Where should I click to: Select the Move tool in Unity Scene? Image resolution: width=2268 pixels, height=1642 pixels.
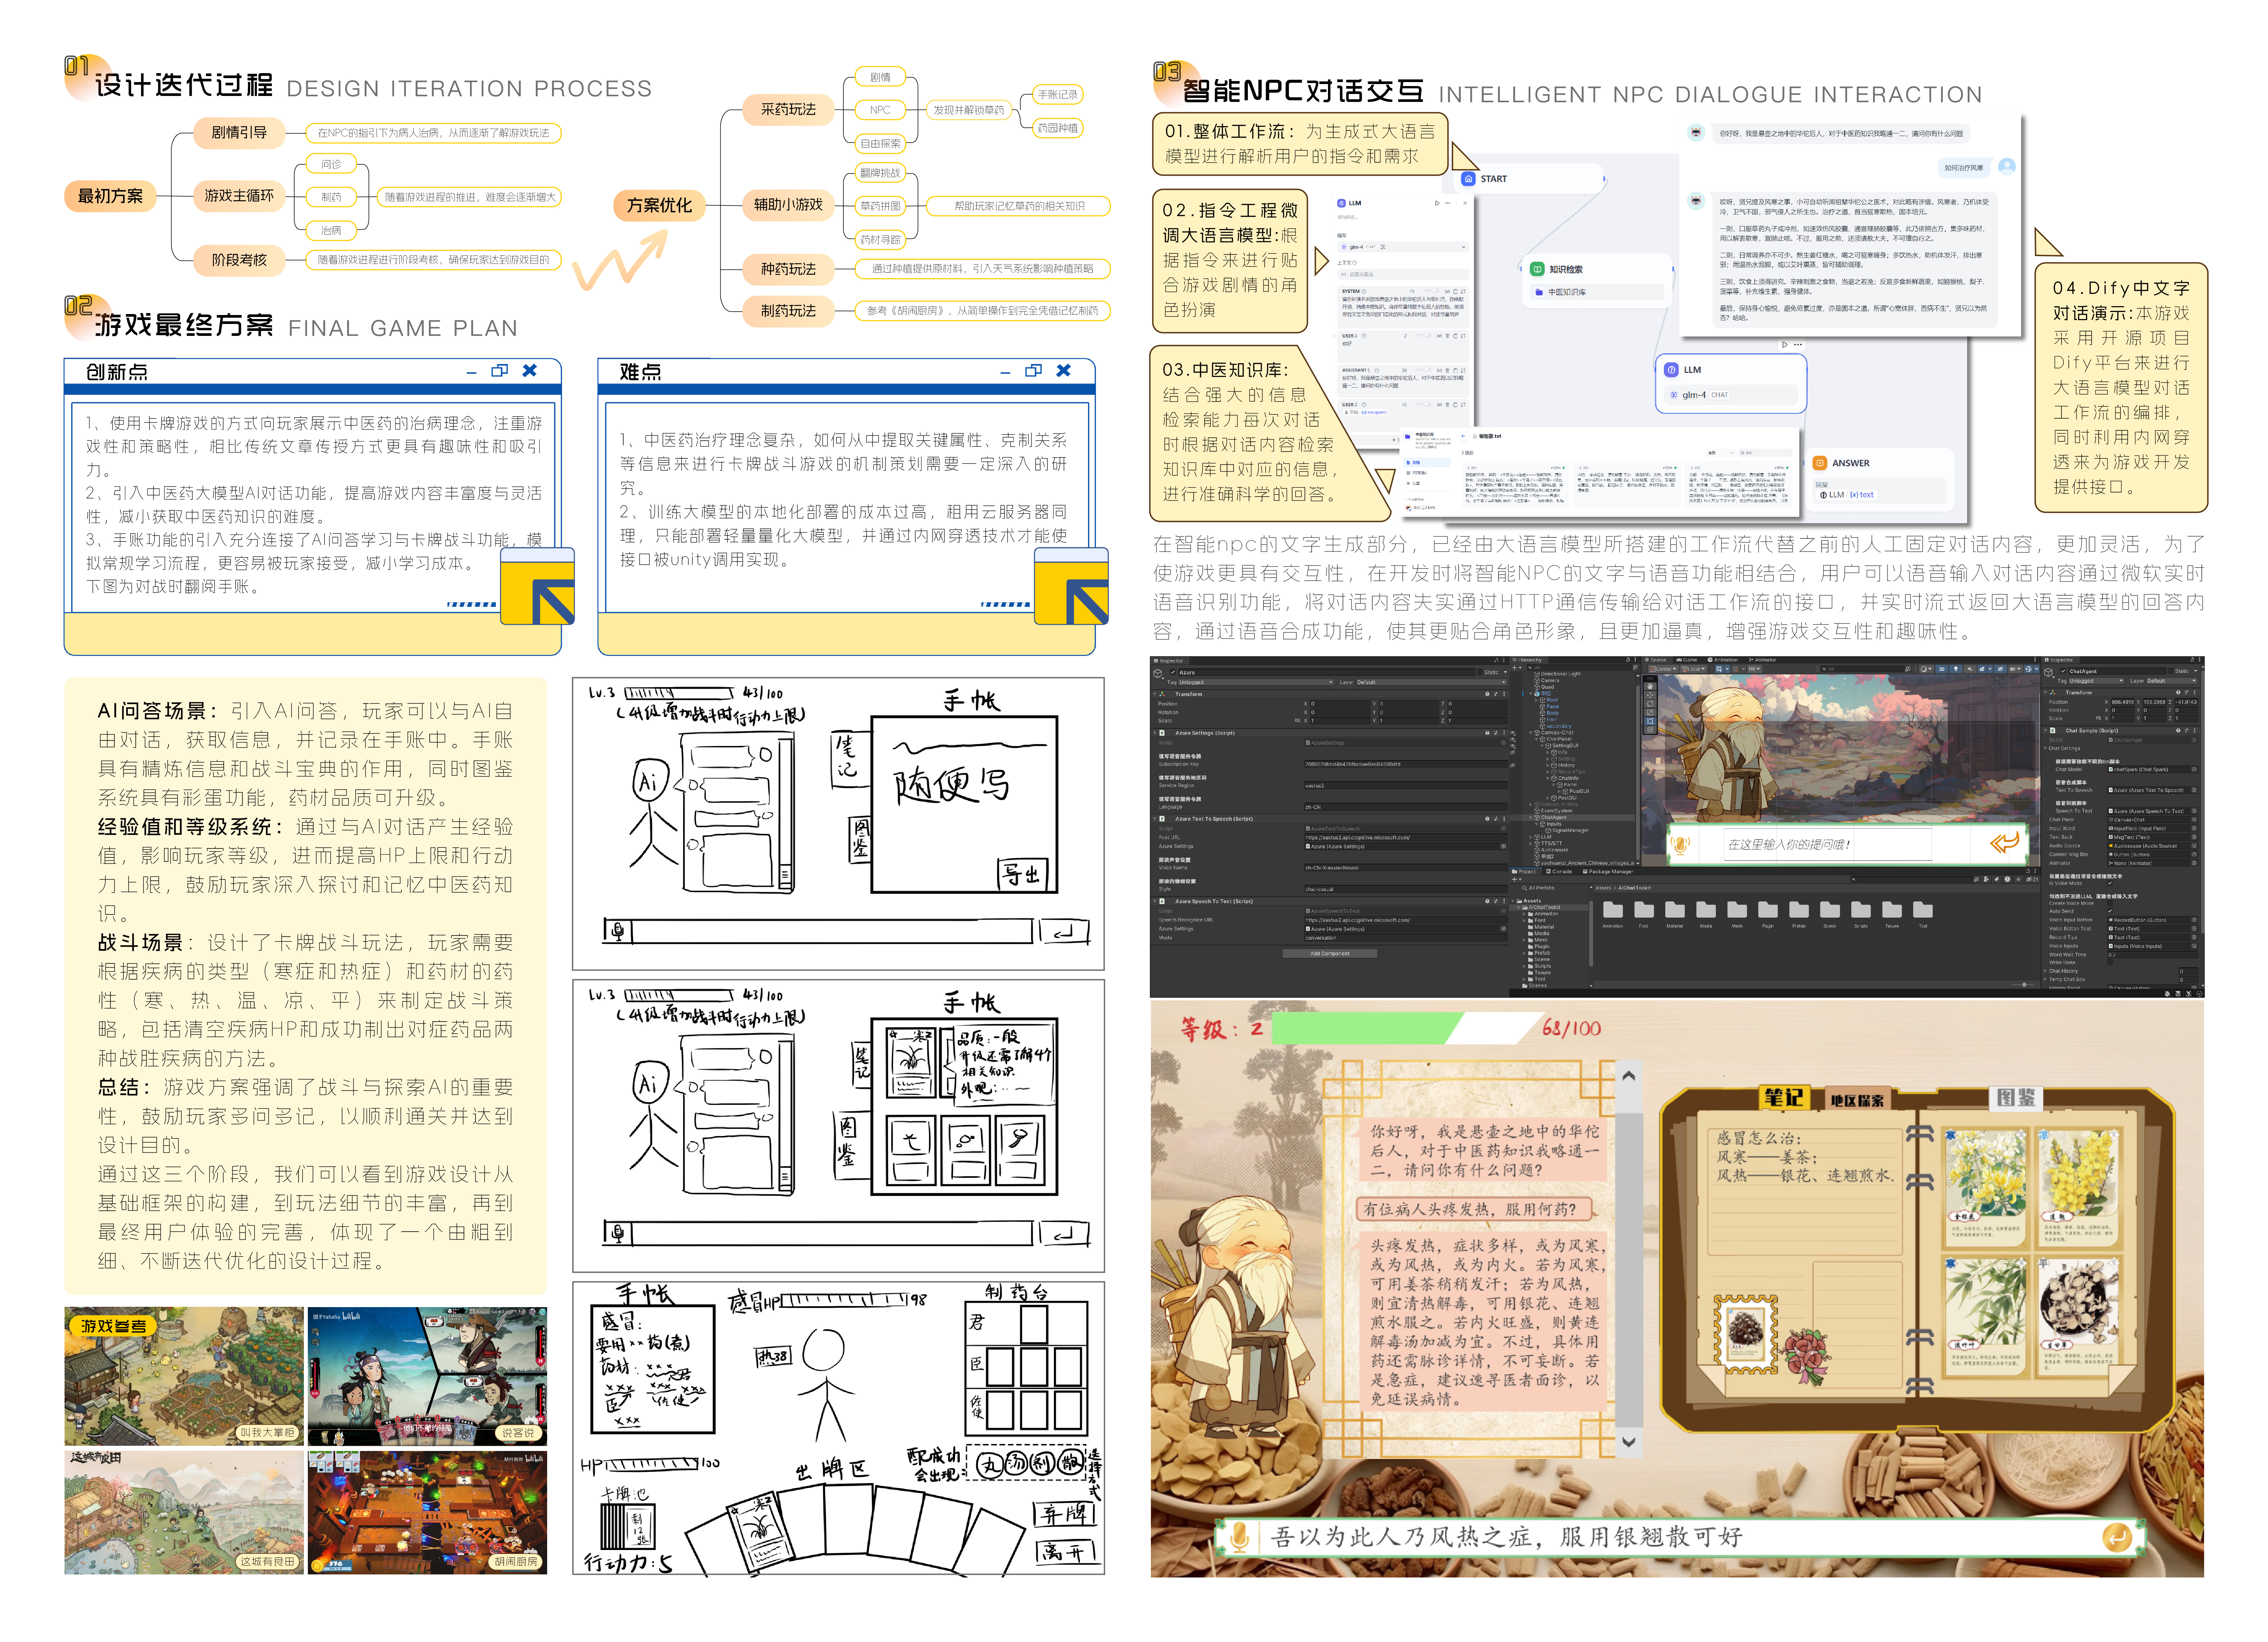(x=1650, y=695)
